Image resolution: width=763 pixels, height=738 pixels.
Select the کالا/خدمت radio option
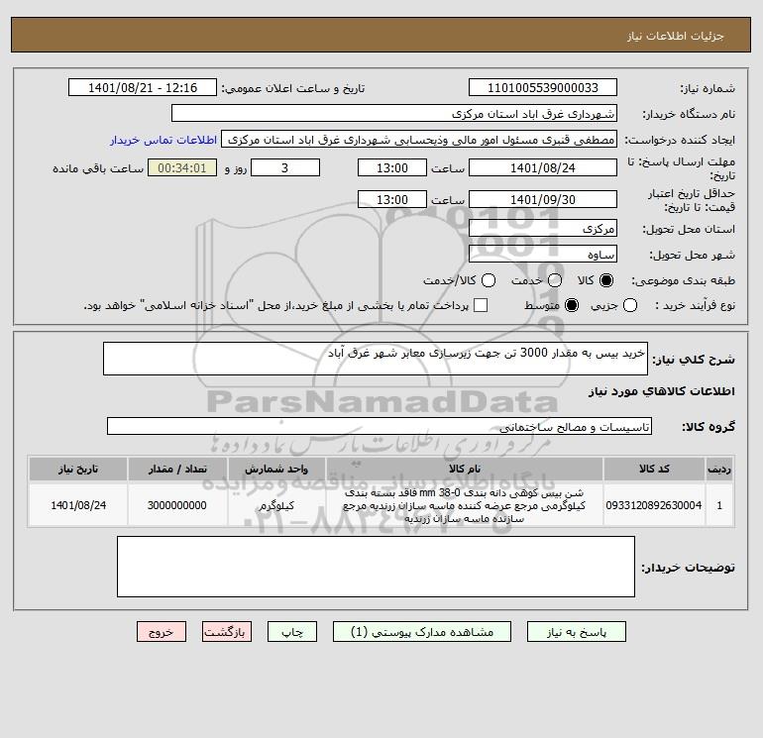tap(489, 280)
